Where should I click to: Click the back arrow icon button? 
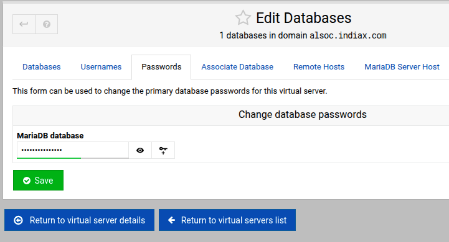(x=24, y=24)
